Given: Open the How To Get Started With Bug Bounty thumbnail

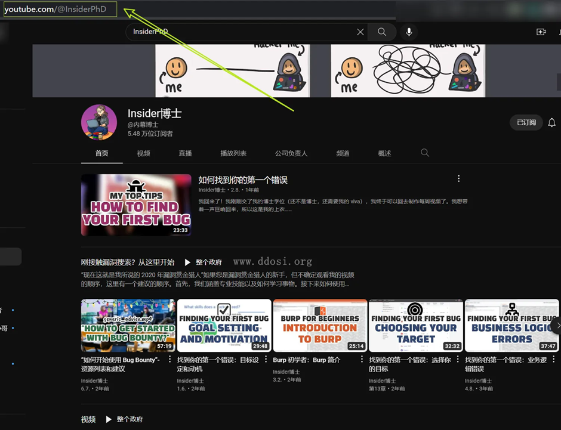Looking at the screenshot, I should click(x=128, y=326).
